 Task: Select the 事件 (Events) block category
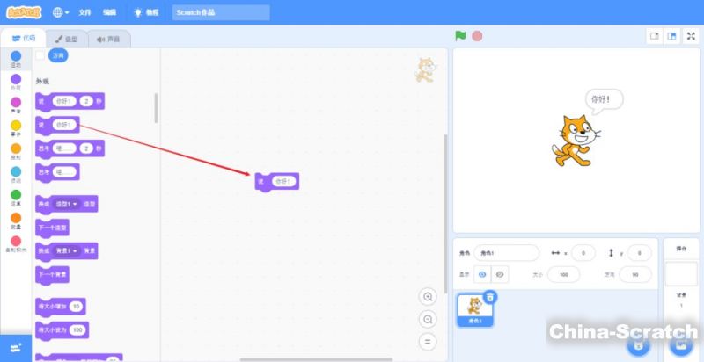16,128
